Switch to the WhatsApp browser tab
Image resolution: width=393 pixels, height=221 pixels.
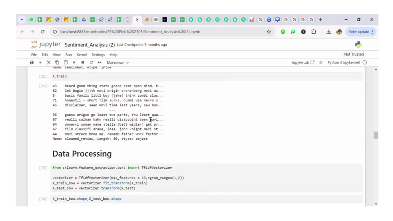point(31,20)
